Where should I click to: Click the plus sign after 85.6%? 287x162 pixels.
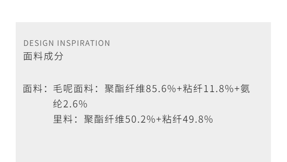[x=170, y=89]
